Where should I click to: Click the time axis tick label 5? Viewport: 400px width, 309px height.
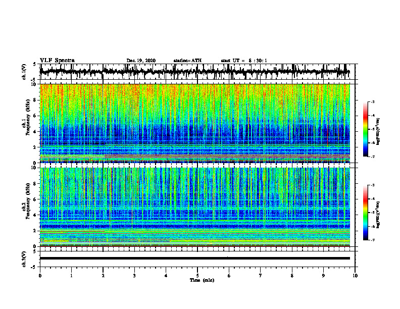click(x=197, y=276)
